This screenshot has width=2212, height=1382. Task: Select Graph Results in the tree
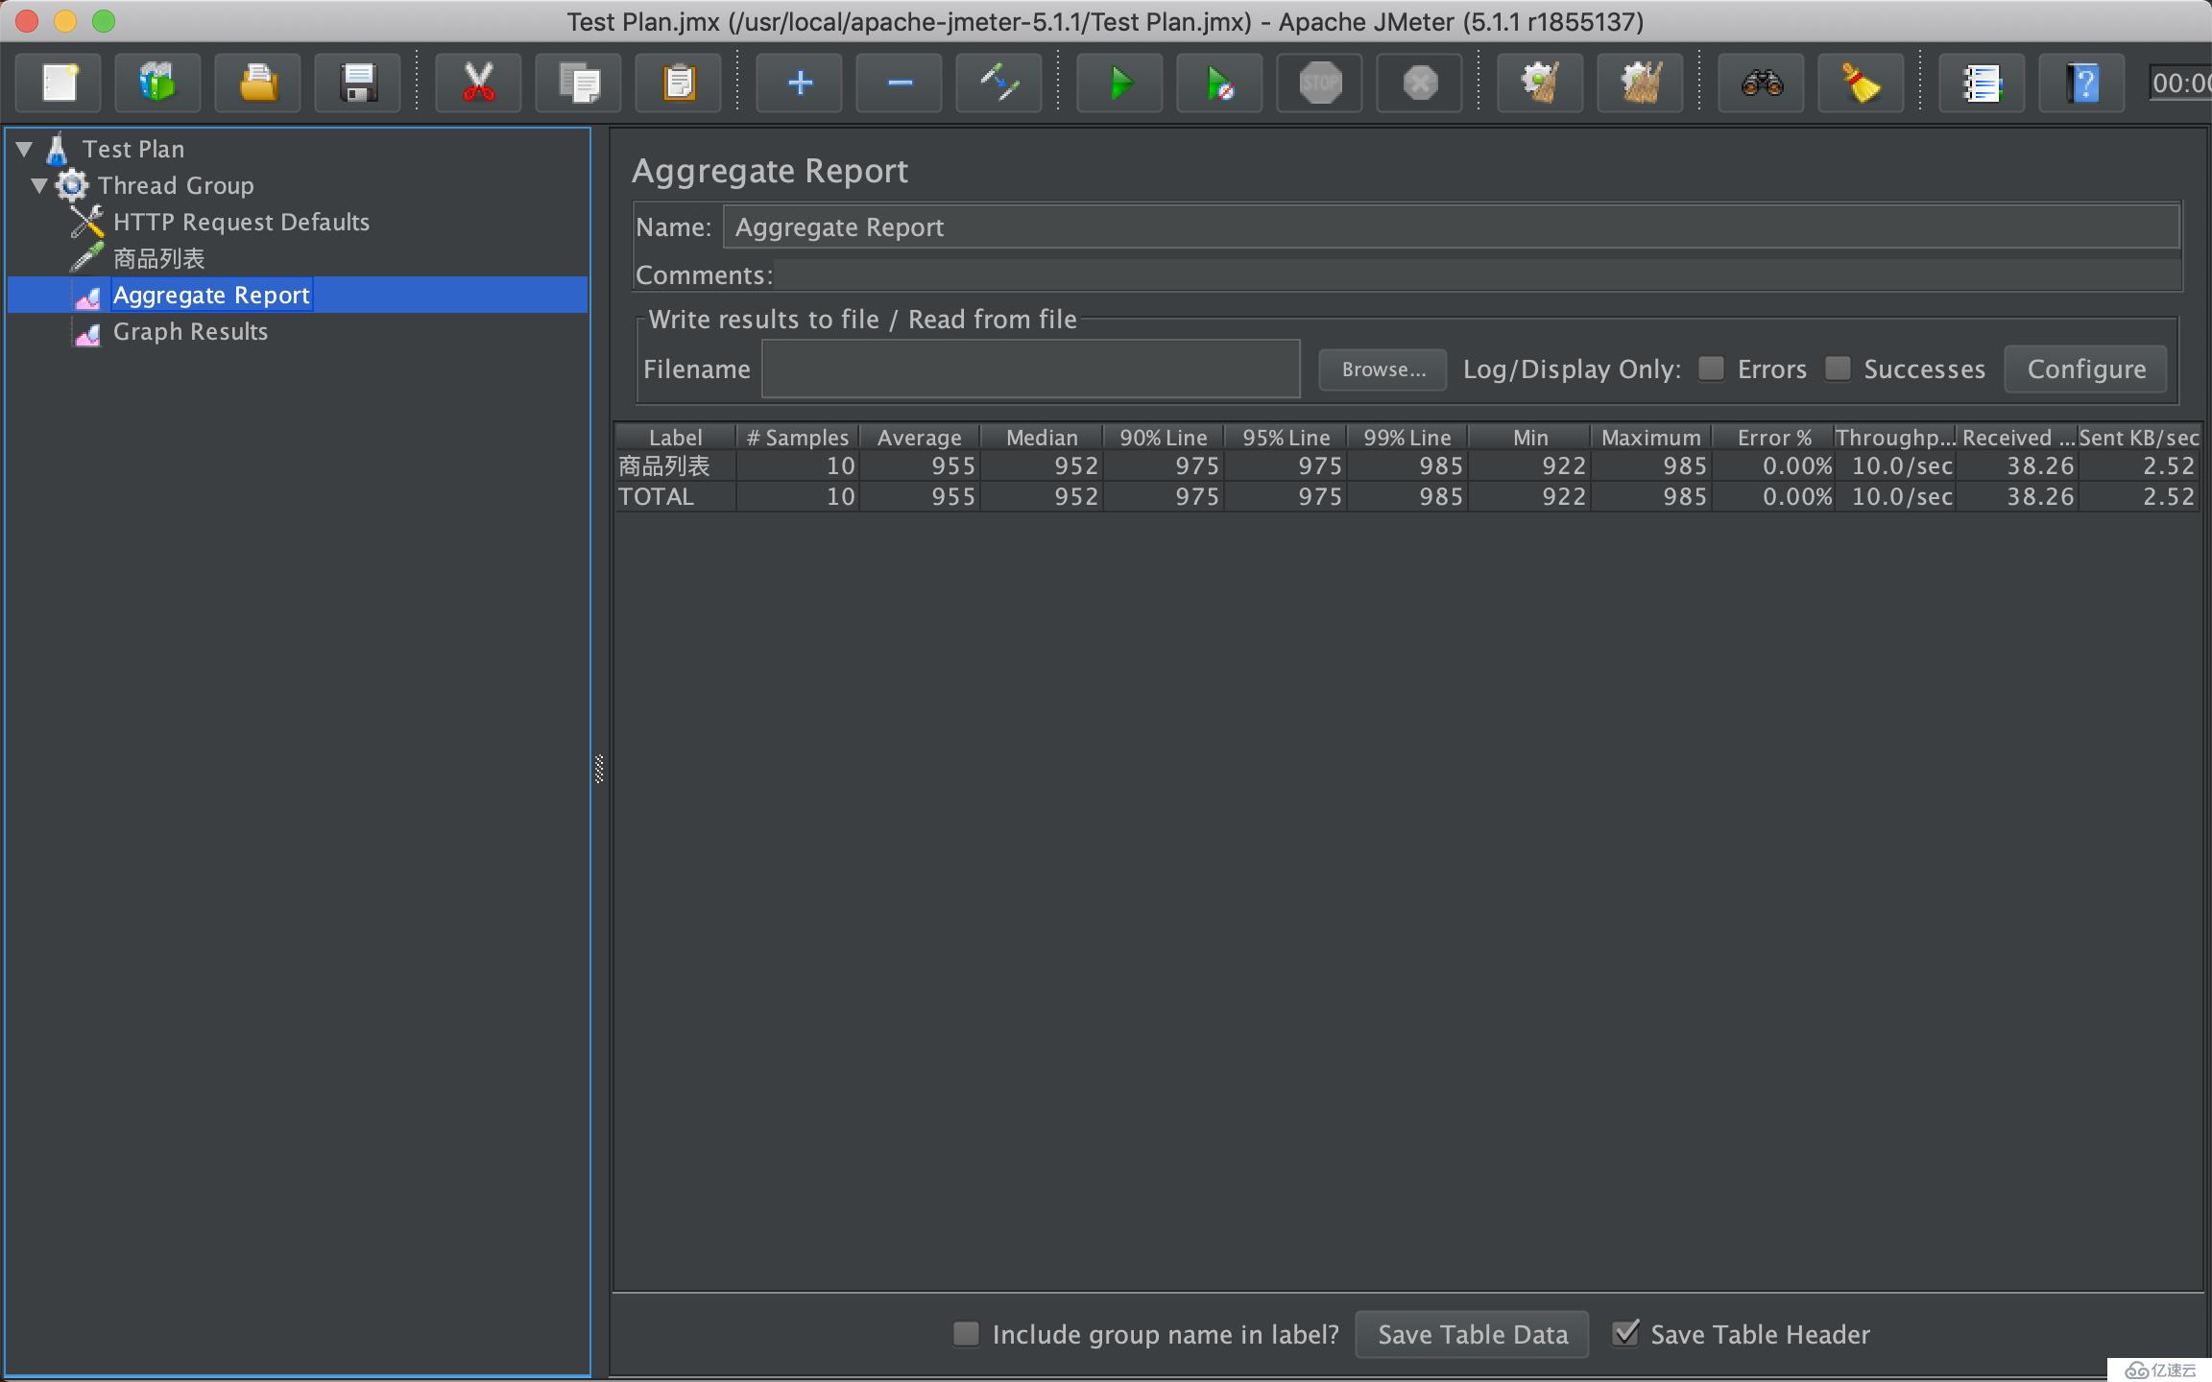point(190,331)
